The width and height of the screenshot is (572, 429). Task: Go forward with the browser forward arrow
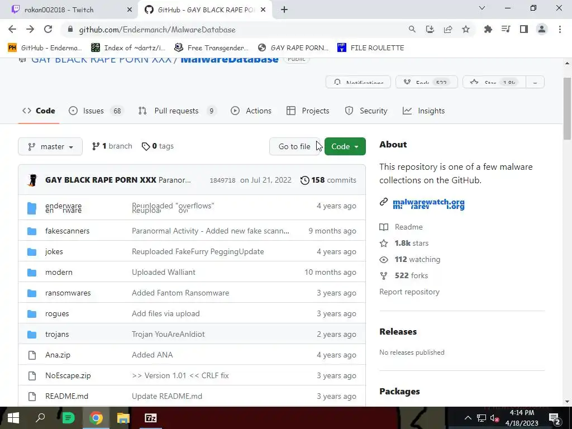[x=30, y=30]
